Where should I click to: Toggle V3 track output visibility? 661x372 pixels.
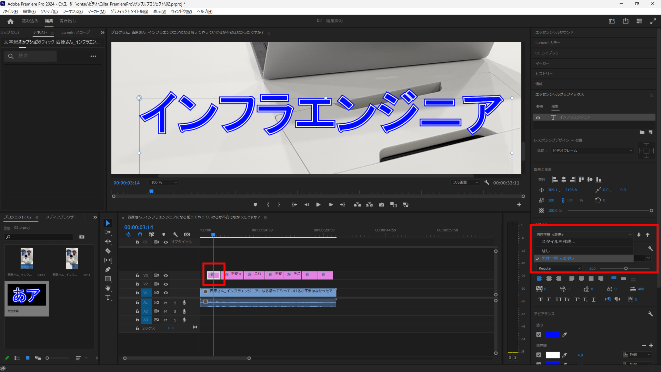click(166, 276)
